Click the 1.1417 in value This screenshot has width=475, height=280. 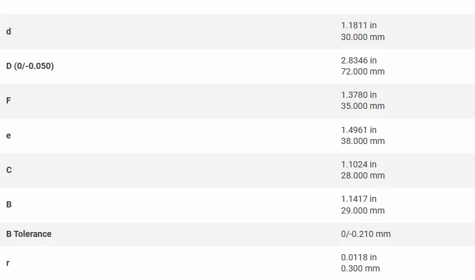pyautogui.click(x=359, y=199)
